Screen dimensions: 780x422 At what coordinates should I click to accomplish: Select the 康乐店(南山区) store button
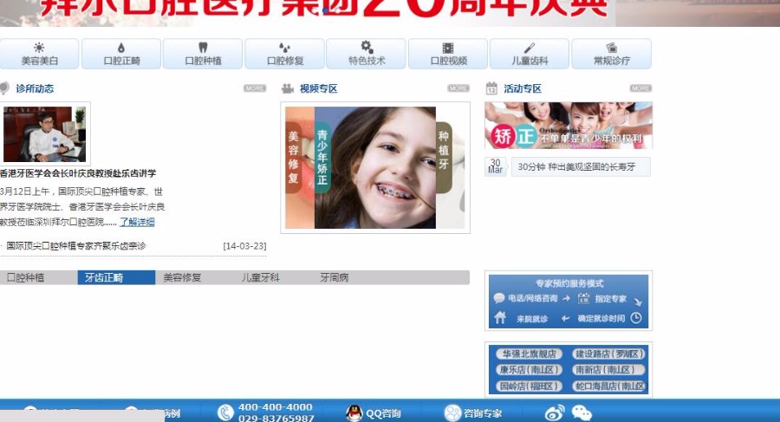[529, 370]
